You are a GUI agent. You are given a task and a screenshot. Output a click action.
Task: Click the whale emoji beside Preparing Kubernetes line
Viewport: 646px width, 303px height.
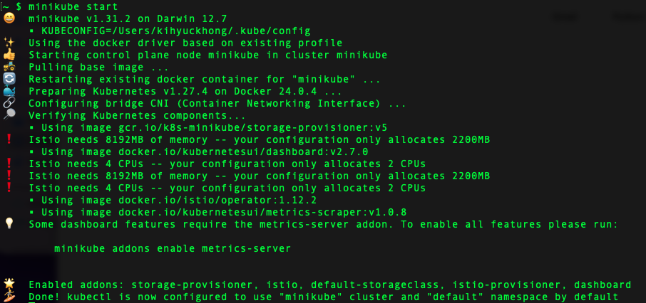(x=9, y=91)
